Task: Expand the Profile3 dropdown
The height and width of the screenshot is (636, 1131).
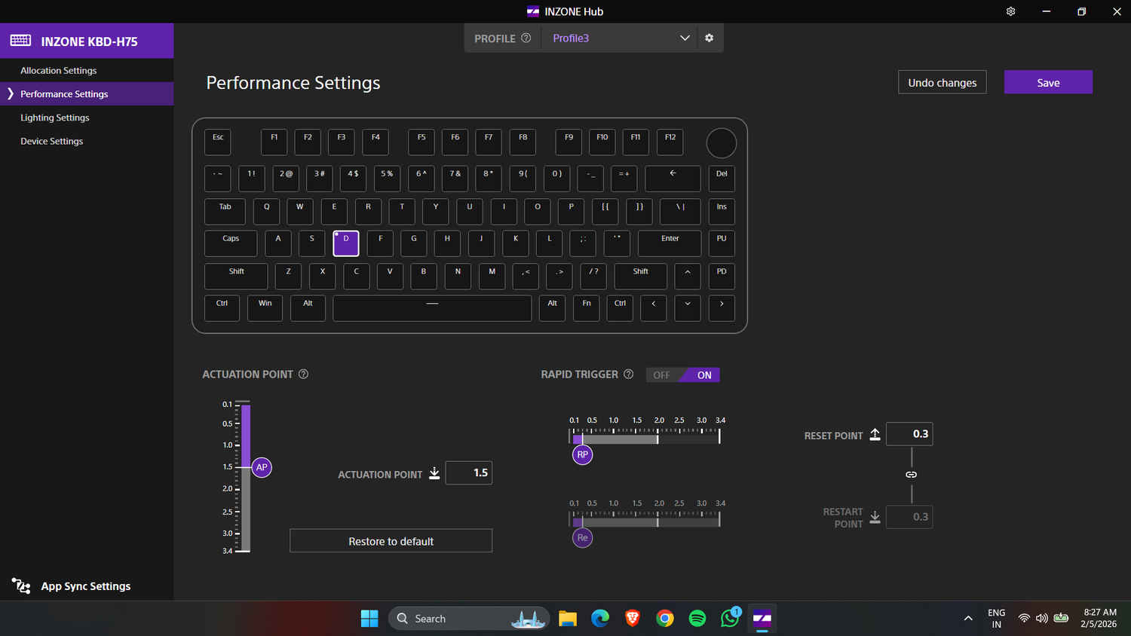Action: click(684, 38)
